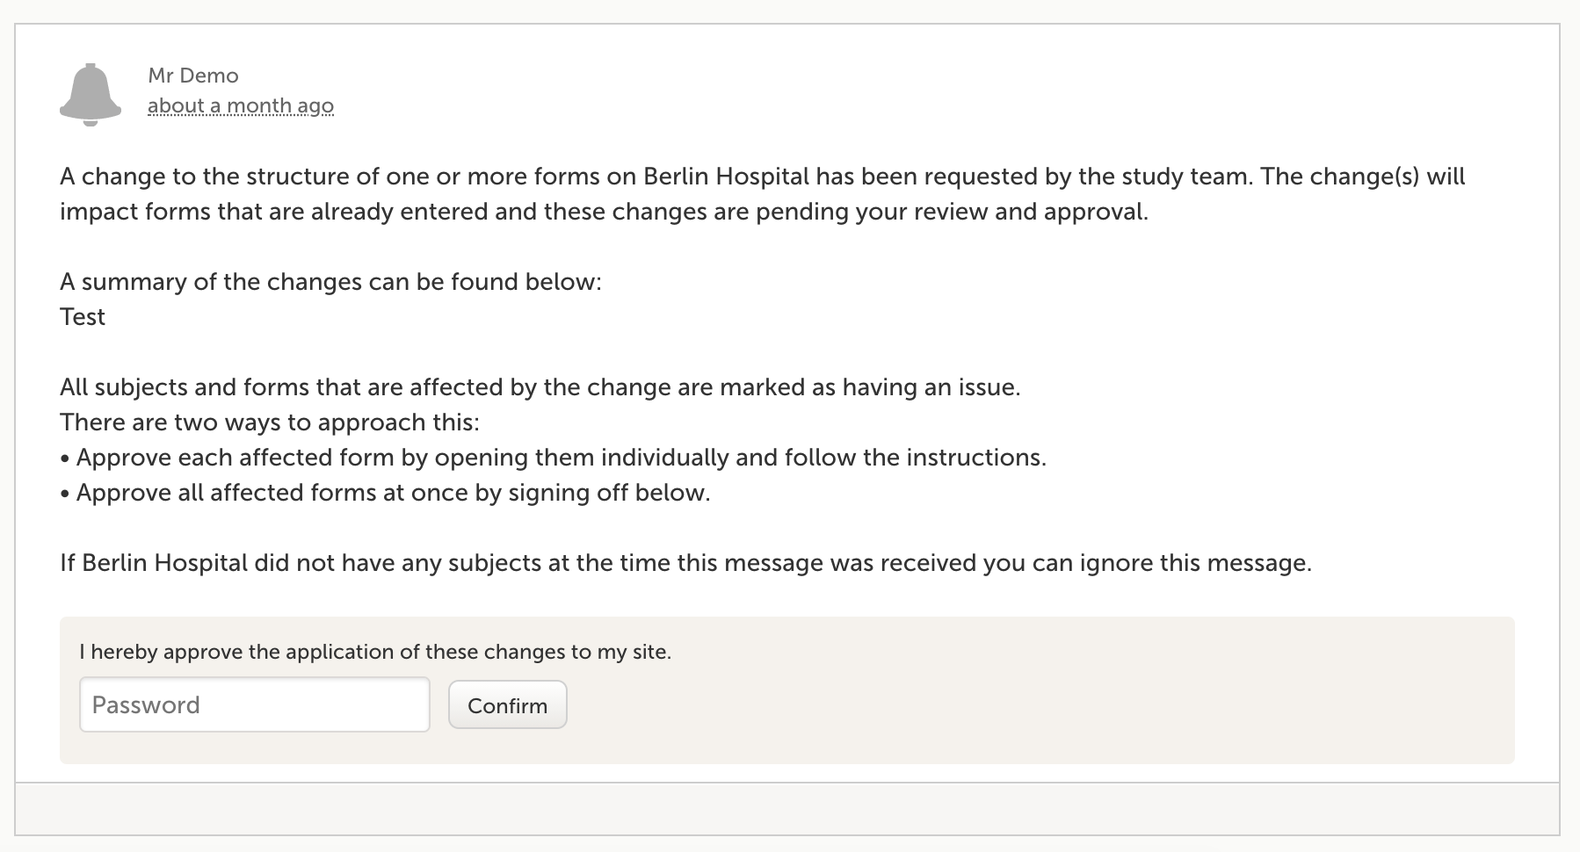Click the empty footer bar below the message
The width and height of the screenshot is (1580, 852).
pyautogui.click(x=786, y=808)
